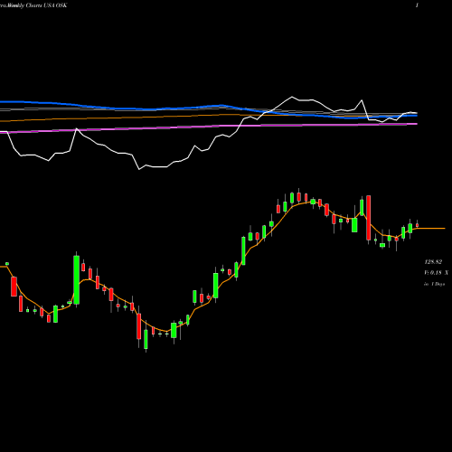Select the tallest red candlestick on the chart
The width and height of the screenshot is (452, 452).
368,218
